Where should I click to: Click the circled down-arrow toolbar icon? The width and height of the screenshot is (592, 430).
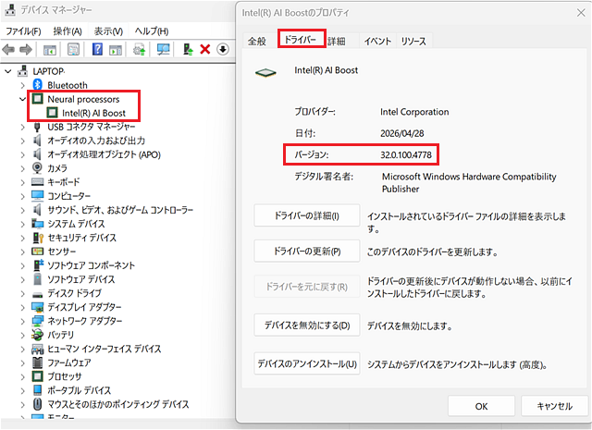[x=223, y=49]
